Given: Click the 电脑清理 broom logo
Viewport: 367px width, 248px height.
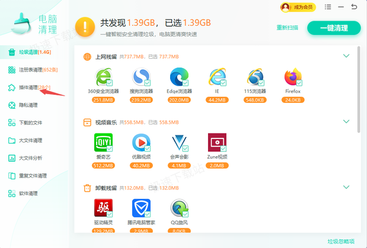Looking at the screenshot, I should tap(21, 24).
